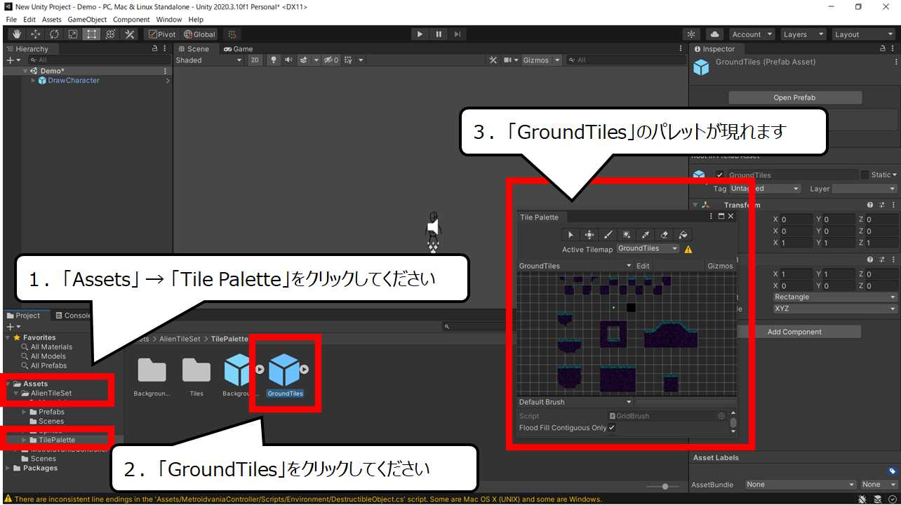Select the Tile Palette eraser tool
The image size is (901, 505).
tap(665, 235)
